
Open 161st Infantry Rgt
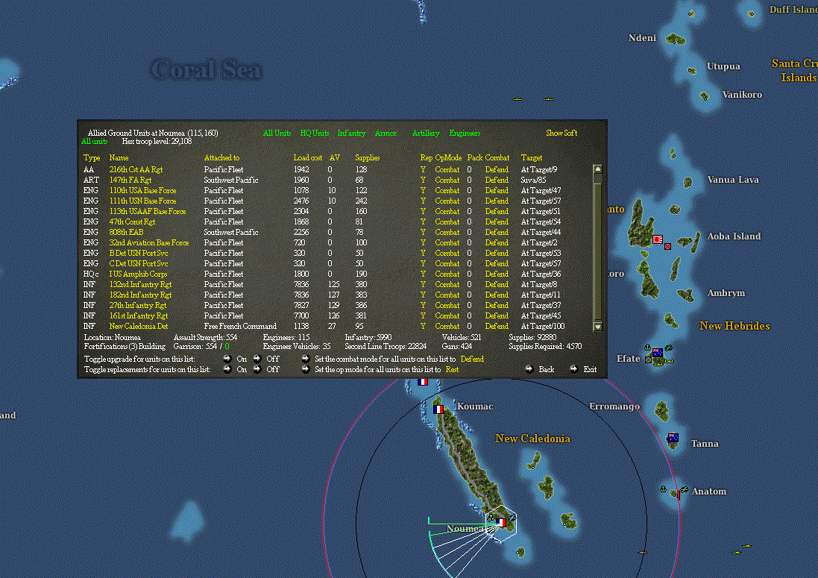click(x=138, y=315)
